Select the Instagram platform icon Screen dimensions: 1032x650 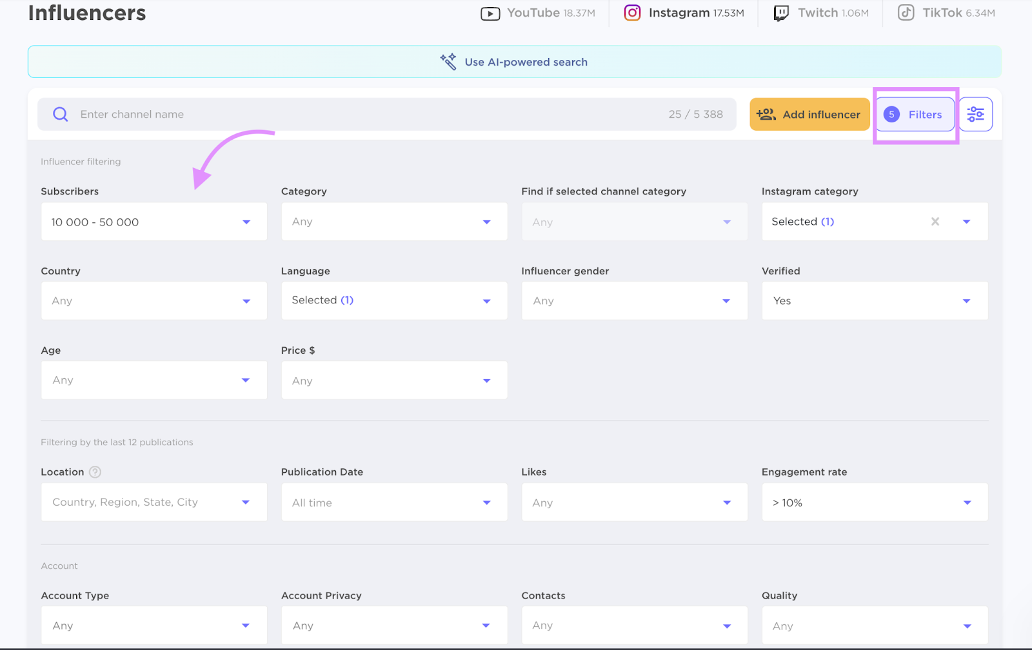pos(632,12)
